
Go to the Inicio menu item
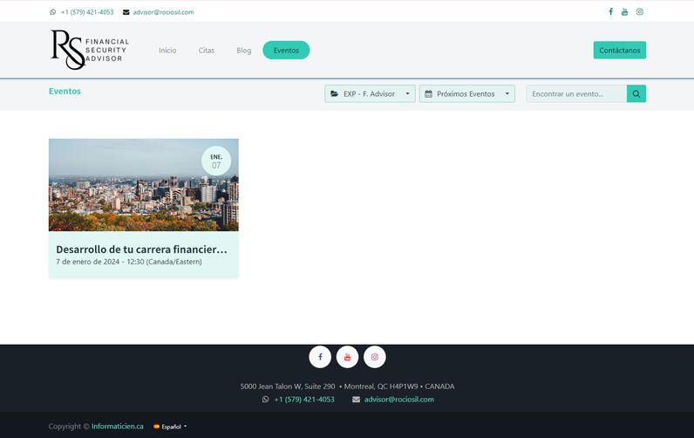point(167,51)
